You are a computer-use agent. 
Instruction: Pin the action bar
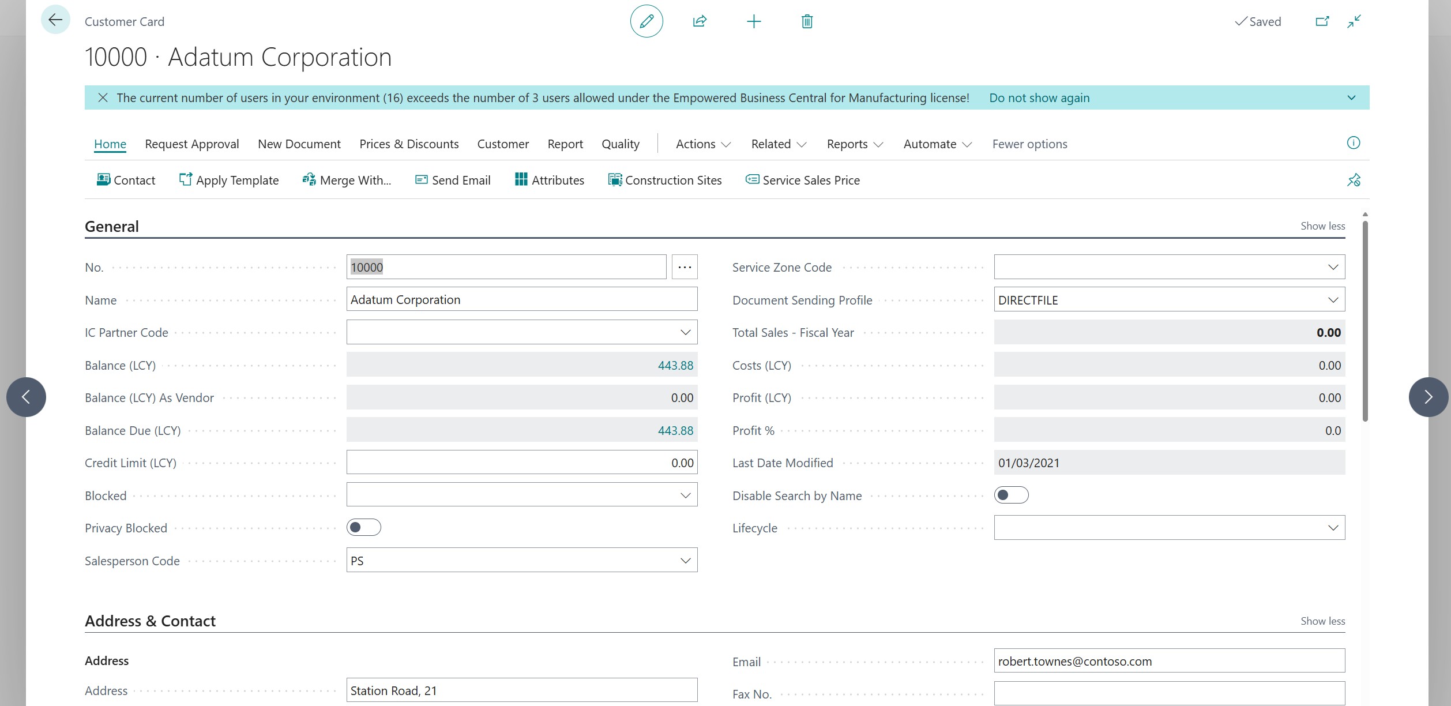(x=1354, y=180)
